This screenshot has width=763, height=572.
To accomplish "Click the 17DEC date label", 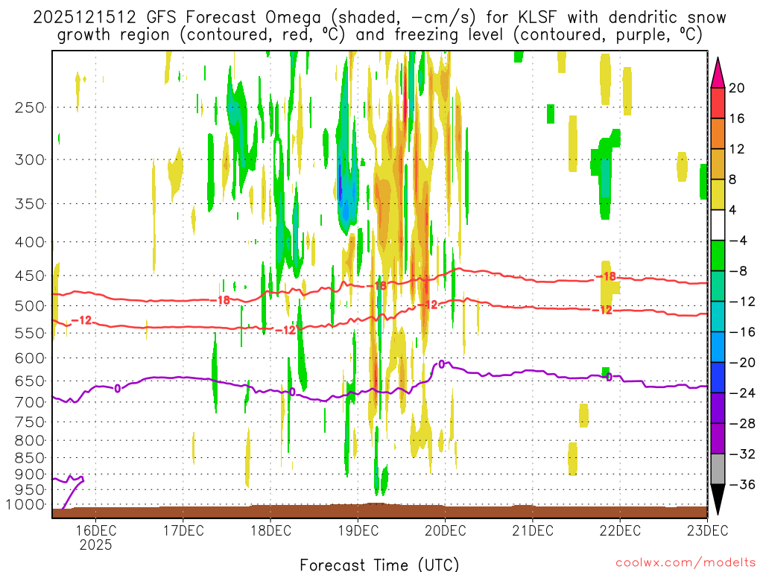I will (183, 530).
